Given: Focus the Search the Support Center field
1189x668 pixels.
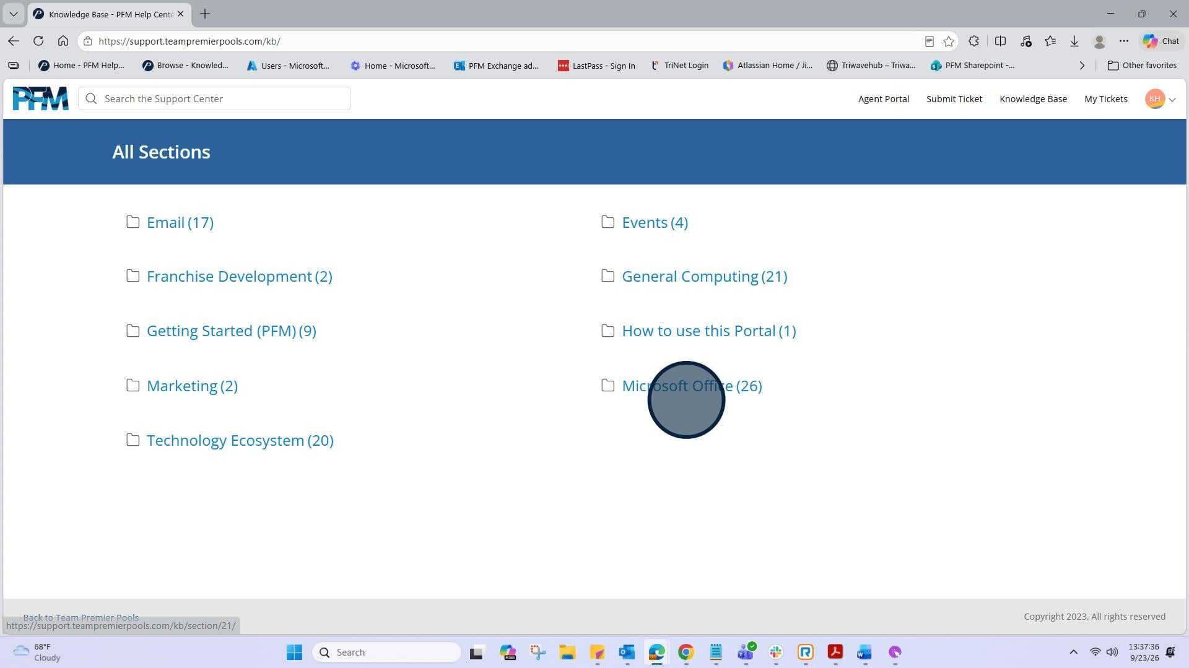Looking at the screenshot, I should 214,98.
